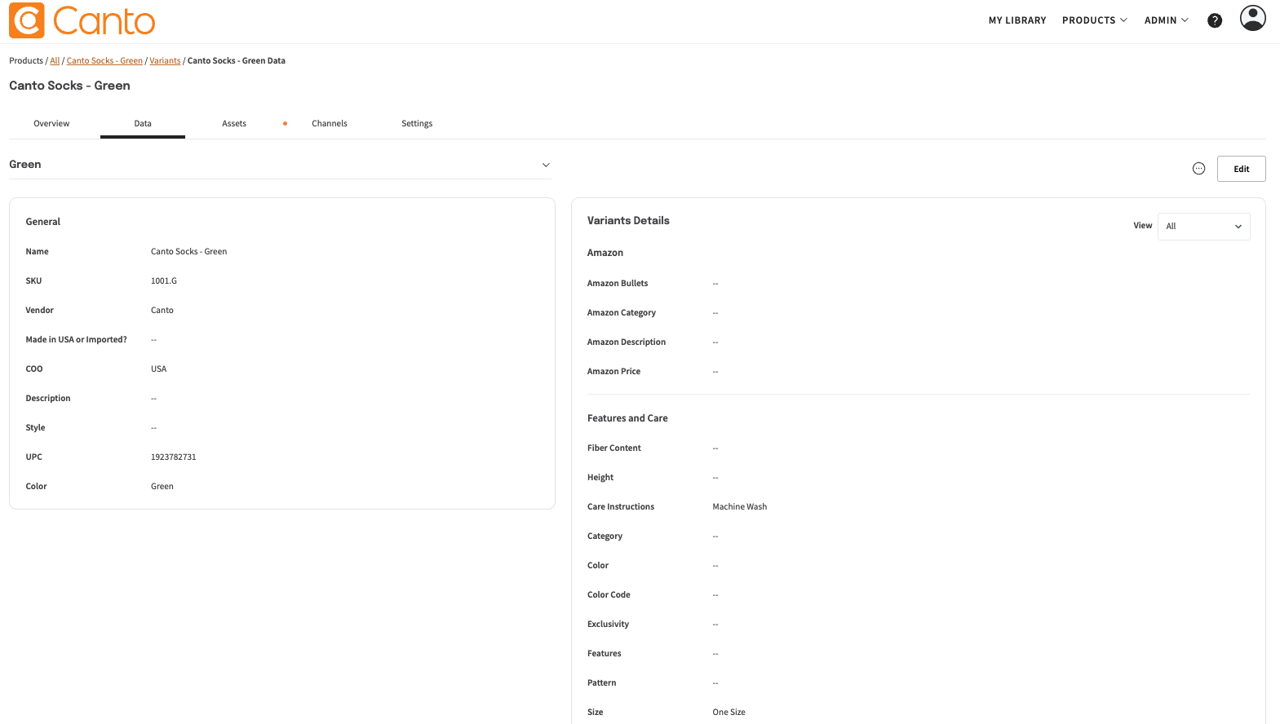
Task: Click the orange dot indicator next to Assets
Action: 285,124
